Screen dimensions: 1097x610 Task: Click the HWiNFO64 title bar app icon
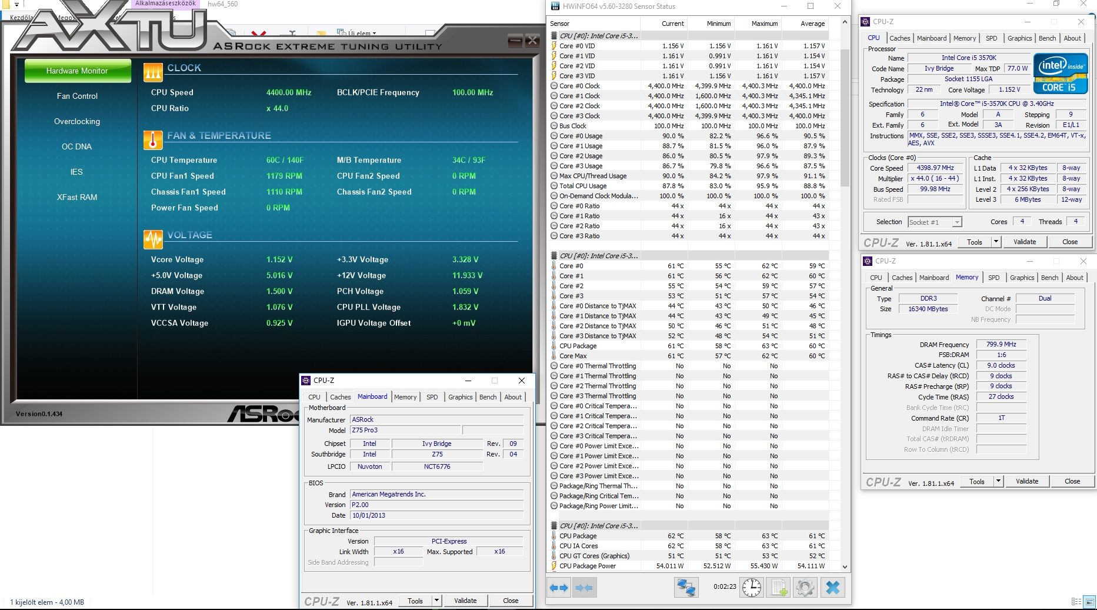[x=555, y=6]
